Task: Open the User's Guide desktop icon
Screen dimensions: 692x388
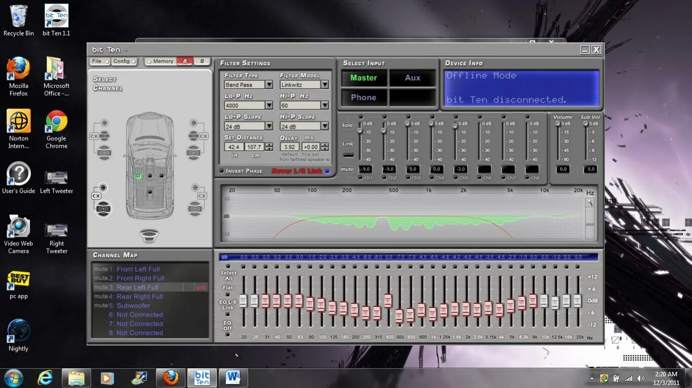Action: tap(19, 178)
